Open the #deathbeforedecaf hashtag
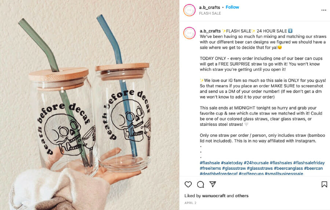Screen dimensions: 330x210 [219, 174]
